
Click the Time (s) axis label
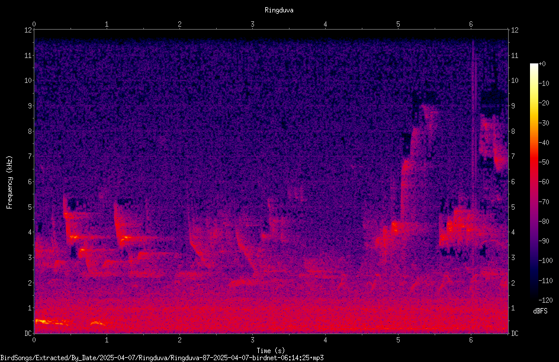tap(271, 351)
